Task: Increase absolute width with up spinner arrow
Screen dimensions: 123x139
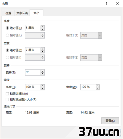Action: [x=43, y=49]
